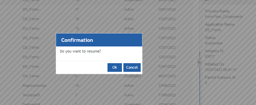The image size is (256, 105).
Task: Click the Form Flow_Components process name value
Action: pyautogui.click(x=224, y=17)
